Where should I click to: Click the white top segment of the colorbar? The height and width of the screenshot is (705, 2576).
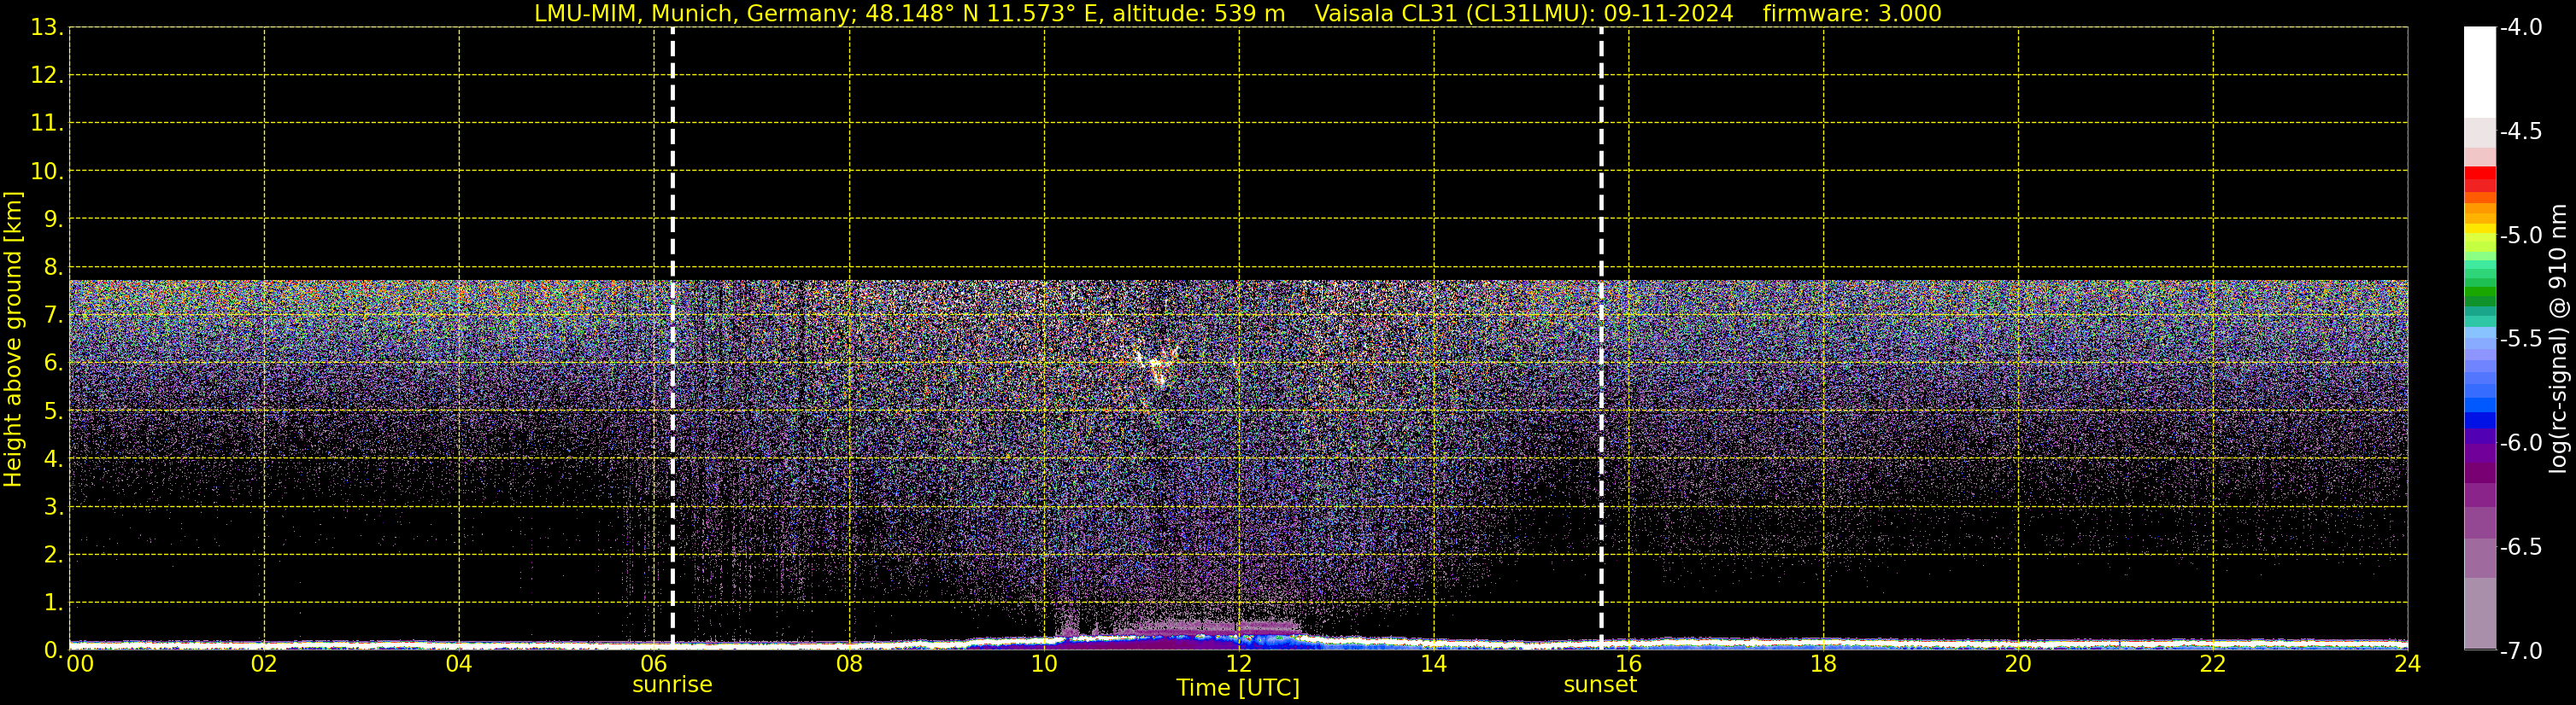tap(2479, 72)
